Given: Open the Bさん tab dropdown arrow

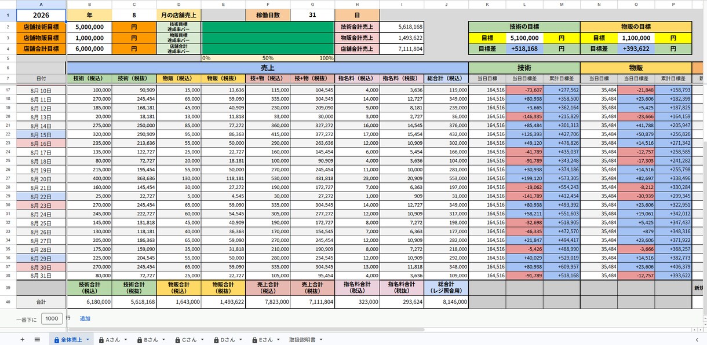Looking at the screenshot, I should [x=164, y=340].
